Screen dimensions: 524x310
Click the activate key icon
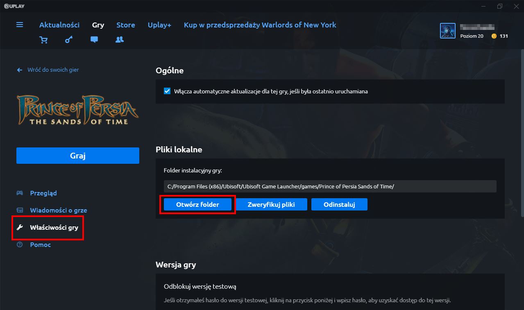click(69, 40)
